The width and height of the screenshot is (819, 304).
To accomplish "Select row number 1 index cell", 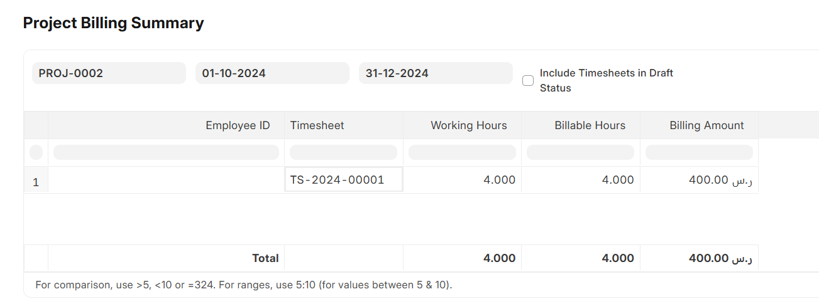I will [x=36, y=182].
